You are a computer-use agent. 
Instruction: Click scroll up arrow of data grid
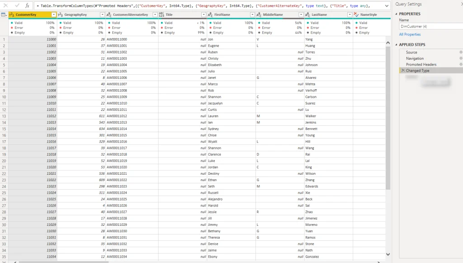point(388,43)
